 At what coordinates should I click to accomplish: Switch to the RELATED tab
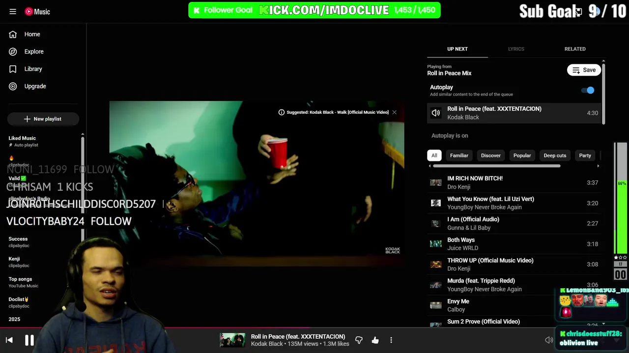tap(575, 49)
